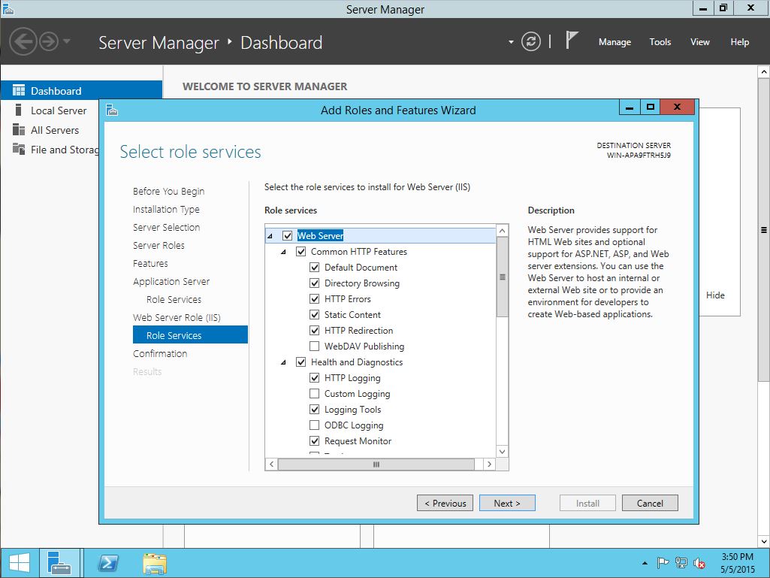This screenshot has height=578, width=770.
Task: Go to Application Server step
Action: tap(171, 282)
